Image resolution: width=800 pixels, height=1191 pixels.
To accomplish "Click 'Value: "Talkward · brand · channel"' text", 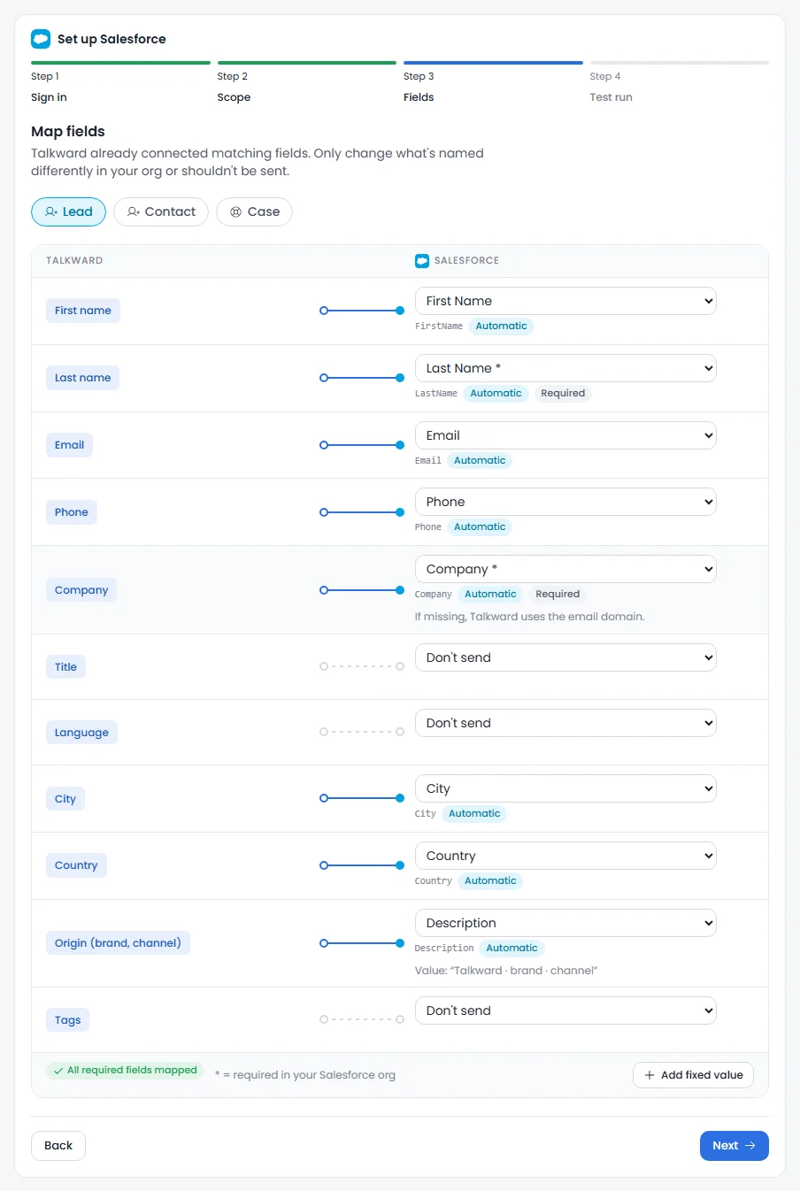I will (506, 971).
